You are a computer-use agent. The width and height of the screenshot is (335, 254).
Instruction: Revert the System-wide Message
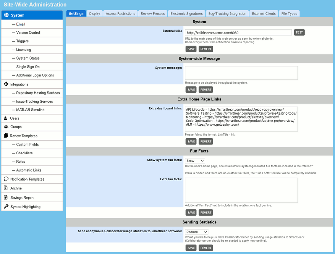(x=206, y=89)
